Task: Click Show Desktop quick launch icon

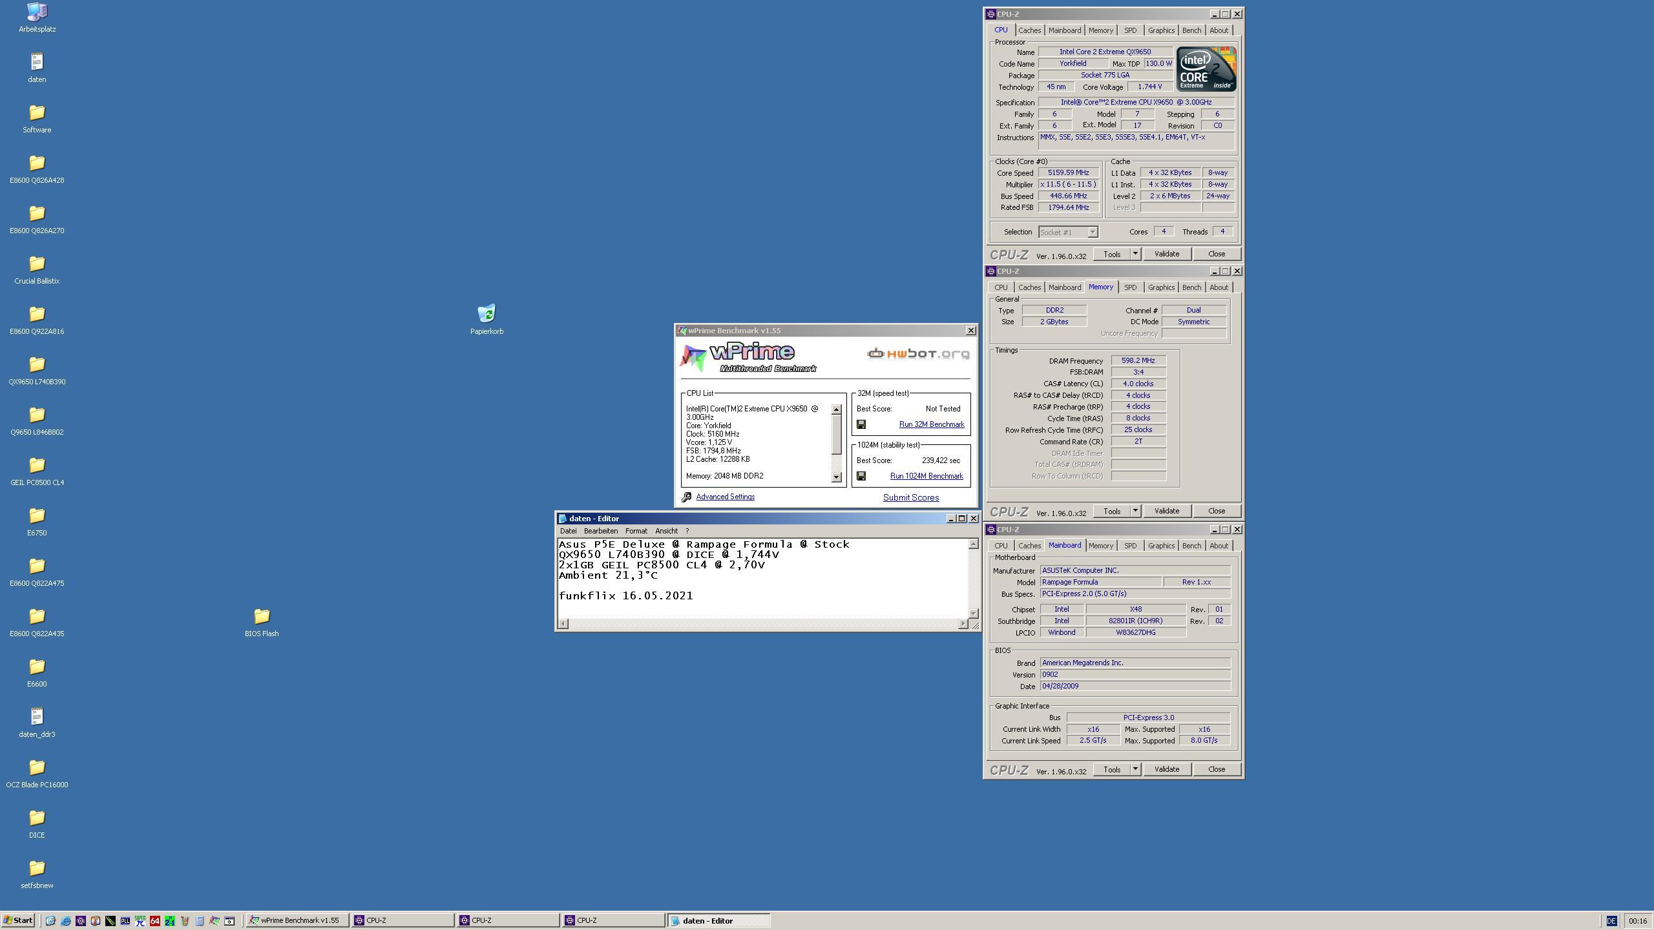Action: (50, 921)
